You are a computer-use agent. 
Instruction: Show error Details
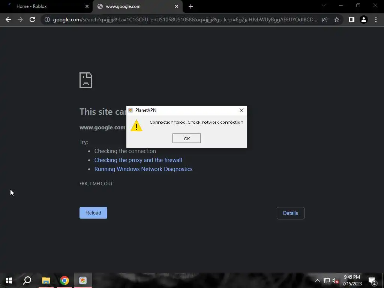point(291,213)
